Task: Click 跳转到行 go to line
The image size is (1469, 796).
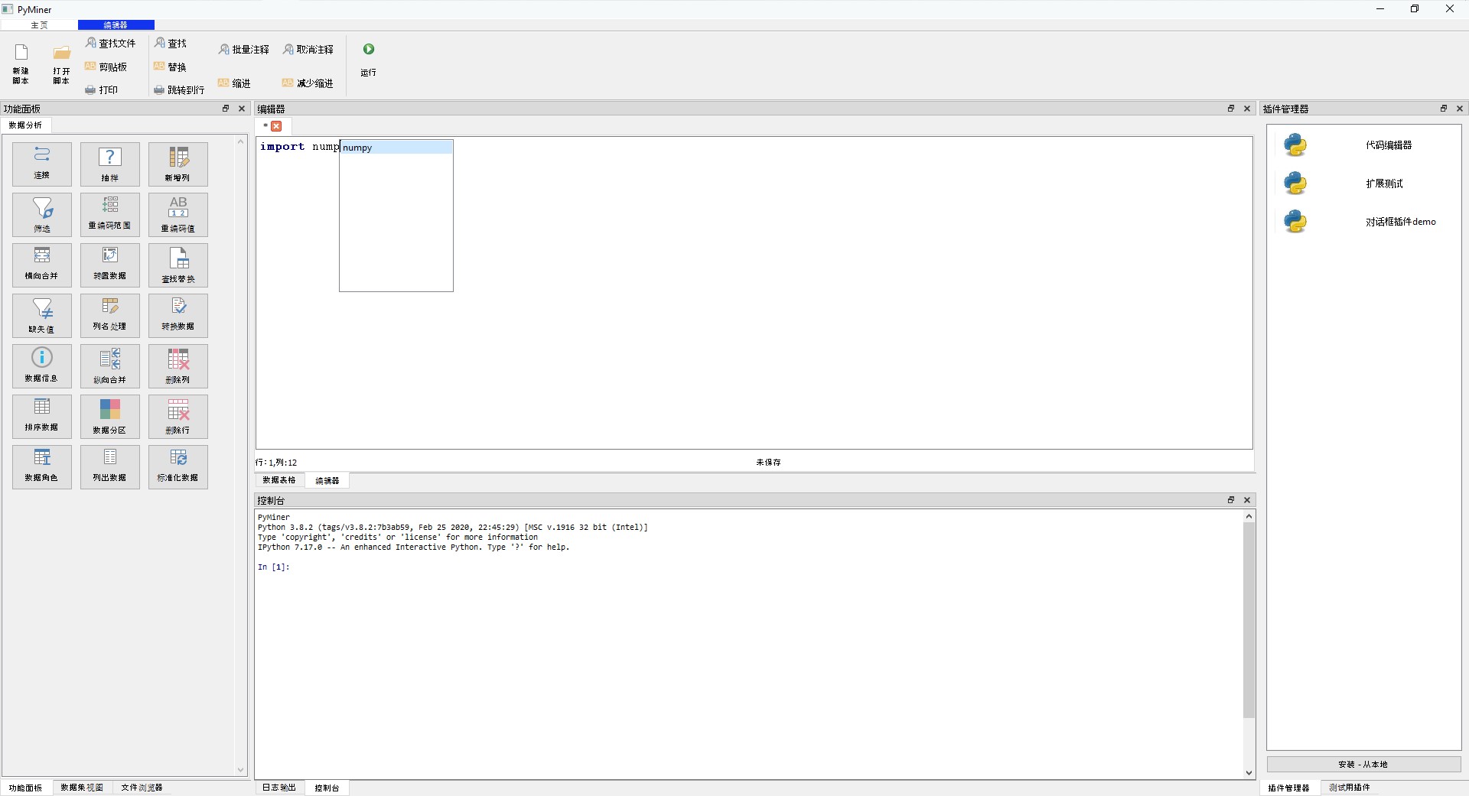Action: (x=179, y=89)
